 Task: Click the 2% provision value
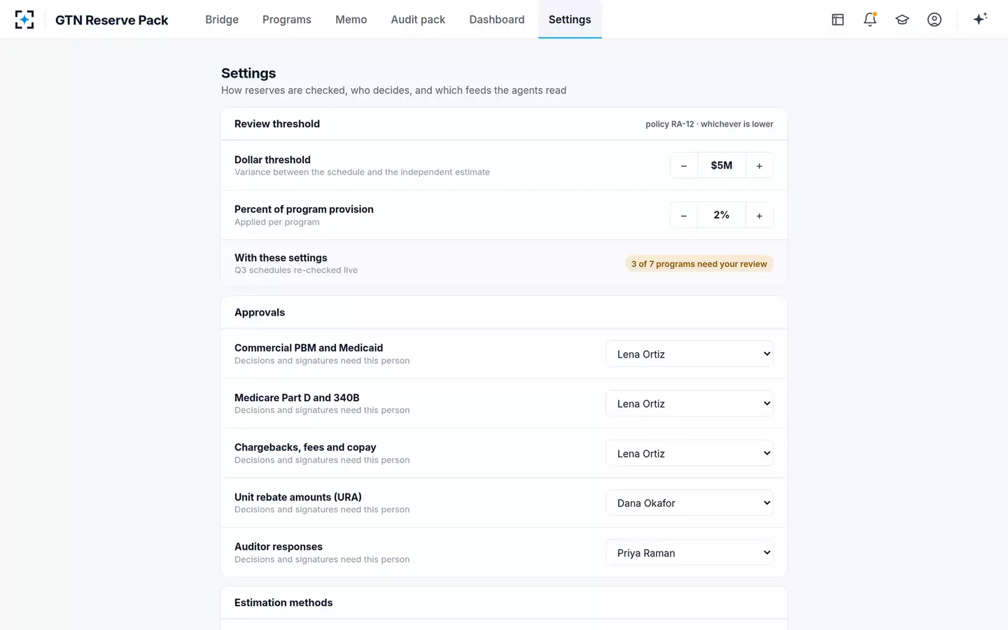(x=722, y=215)
